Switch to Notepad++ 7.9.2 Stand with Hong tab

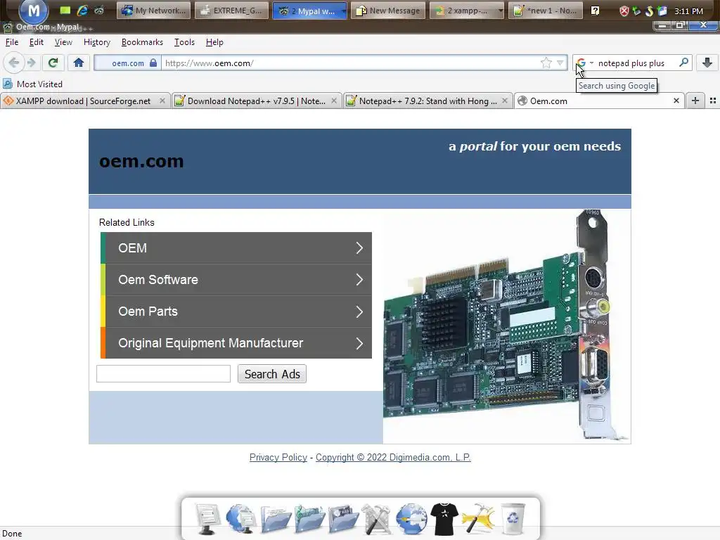(428, 101)
